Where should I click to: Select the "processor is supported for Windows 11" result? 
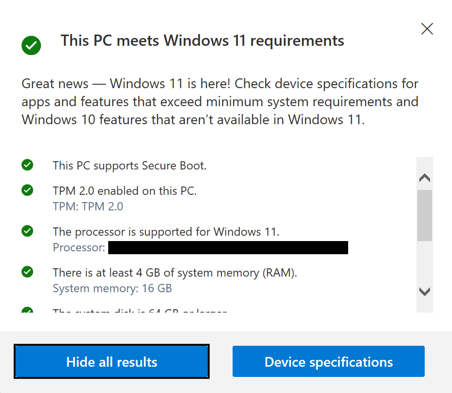point(166,232)
